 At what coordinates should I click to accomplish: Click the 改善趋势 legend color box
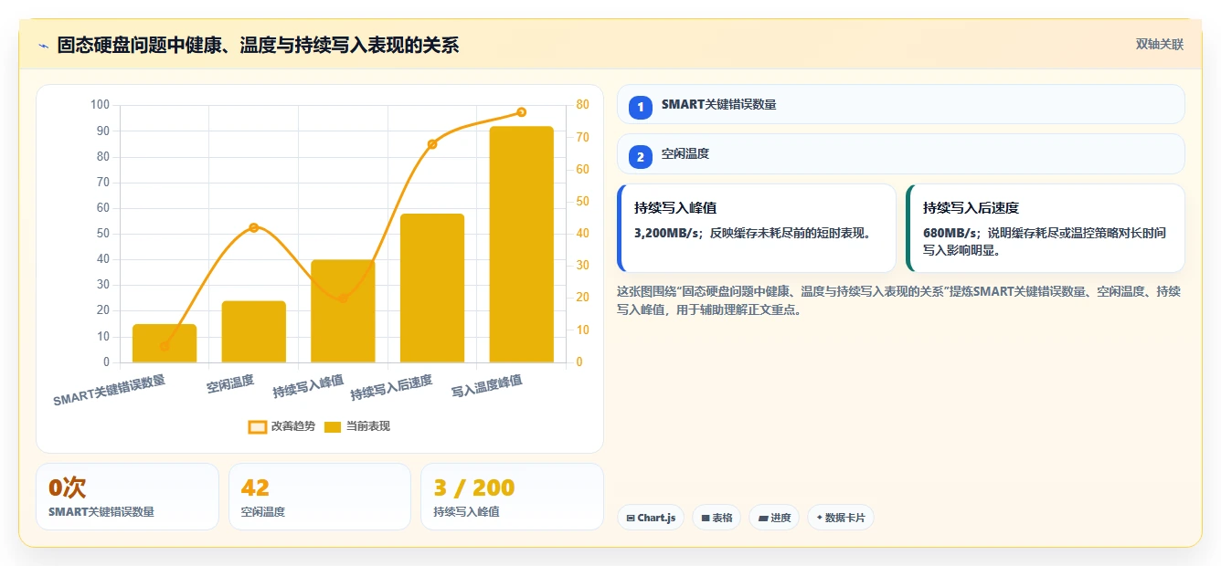tap(258, 426)
